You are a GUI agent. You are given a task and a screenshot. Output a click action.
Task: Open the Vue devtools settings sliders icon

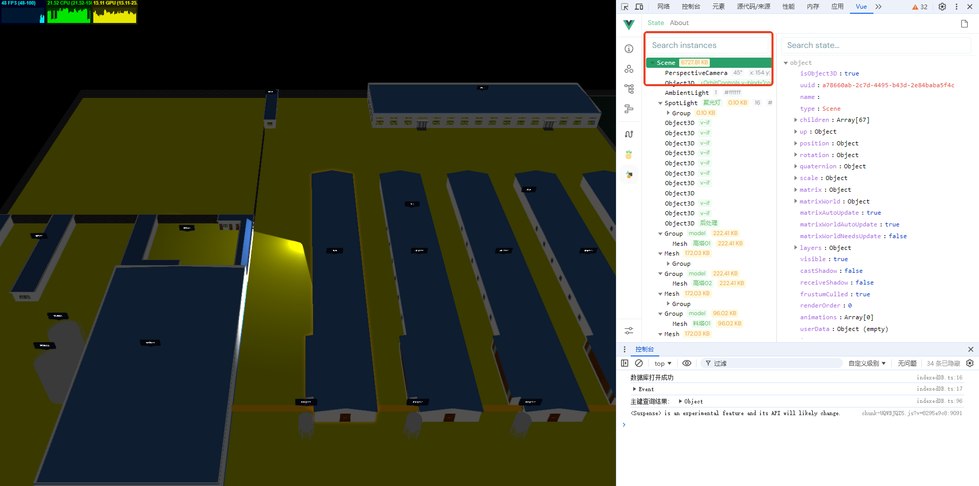(x=629, y=331)
